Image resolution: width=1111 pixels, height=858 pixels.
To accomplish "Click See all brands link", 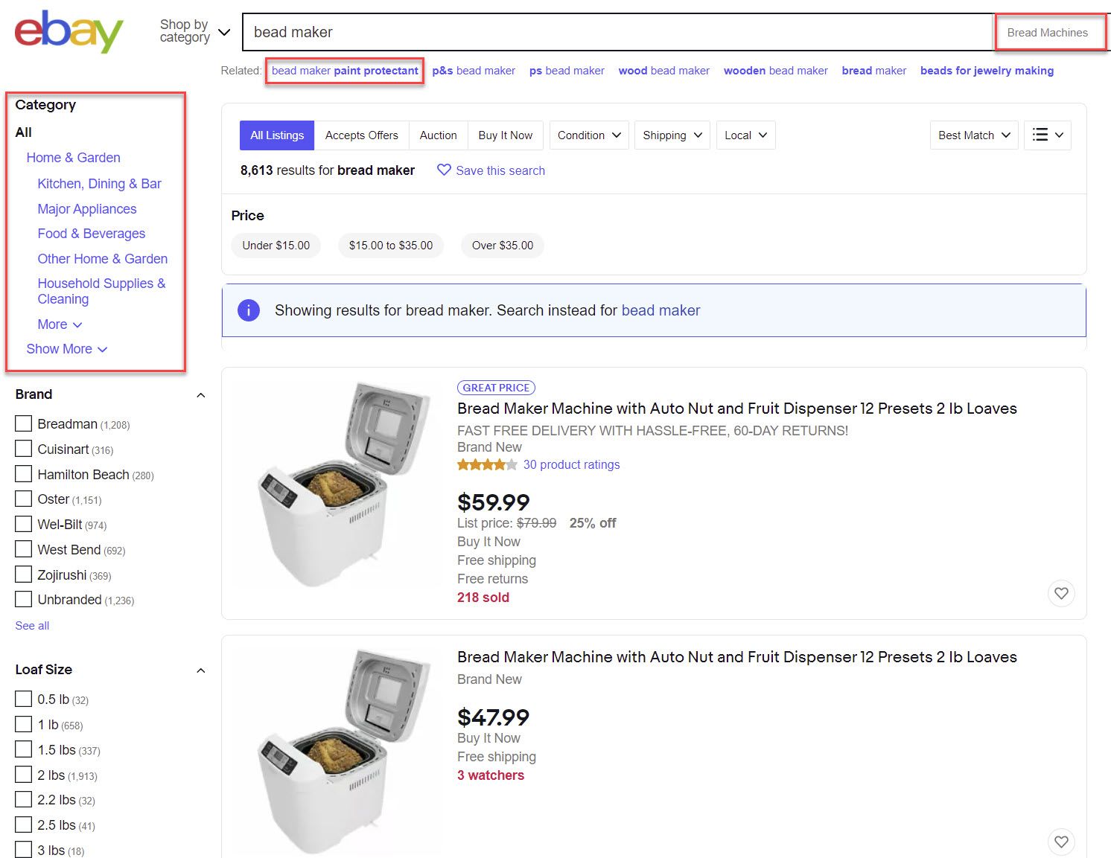I will (x=32, y=626).
